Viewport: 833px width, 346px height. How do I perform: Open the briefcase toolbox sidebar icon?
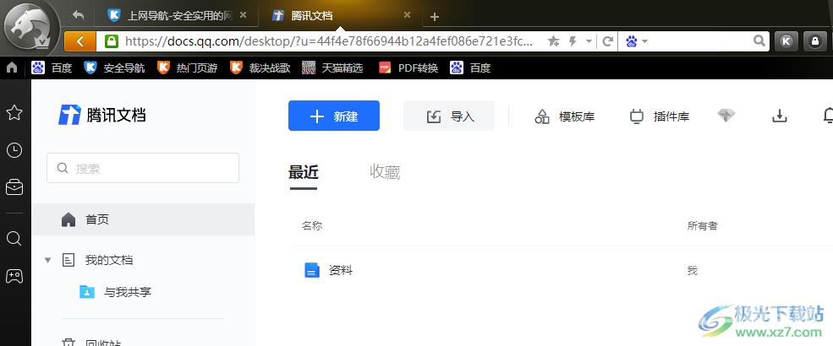coord(14,187)
